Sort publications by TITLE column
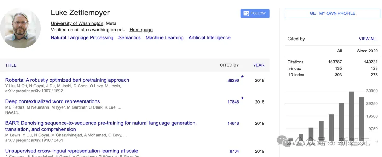Viewport: 382px width, 157px height. [x=11, y=65]
